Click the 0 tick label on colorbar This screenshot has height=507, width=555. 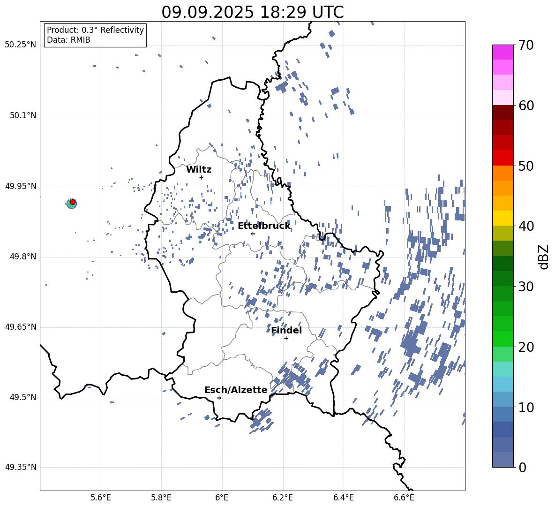(x=522, y=467)
